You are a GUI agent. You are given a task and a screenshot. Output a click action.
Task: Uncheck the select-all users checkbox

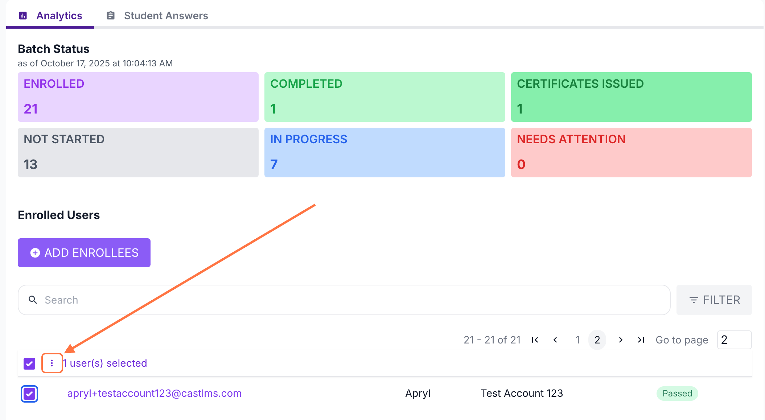(29, 363)
